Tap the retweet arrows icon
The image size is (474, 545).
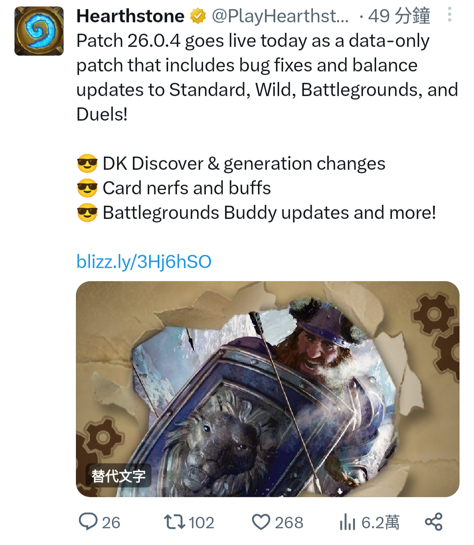pos(174,522)
